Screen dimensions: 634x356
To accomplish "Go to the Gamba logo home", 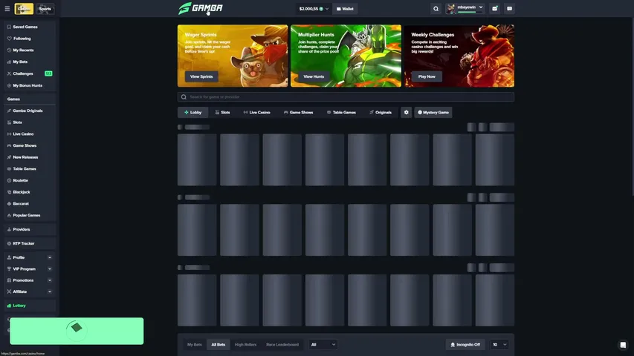I will click(201, 8).
